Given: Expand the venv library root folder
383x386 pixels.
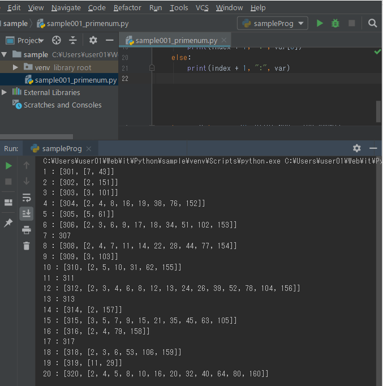Looking at the screenshot, I should 16,67.
